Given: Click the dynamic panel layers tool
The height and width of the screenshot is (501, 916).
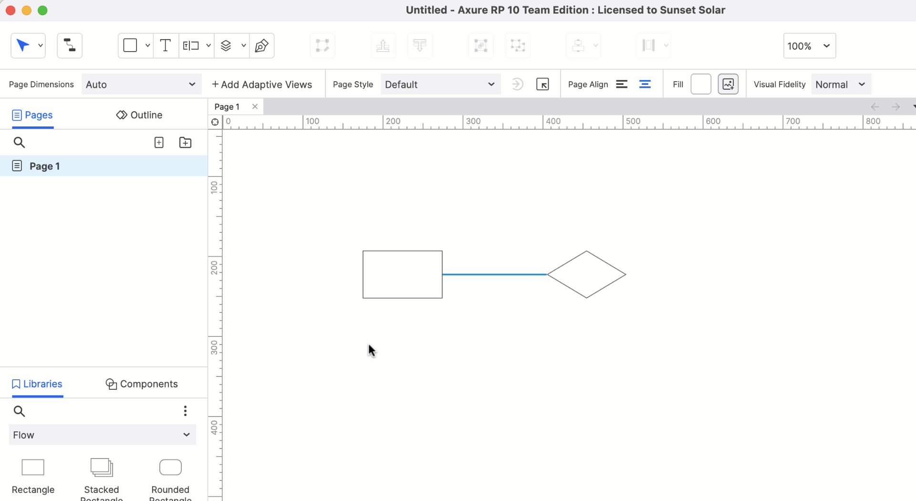Looking at the screenshot, I should pos(226,46).
